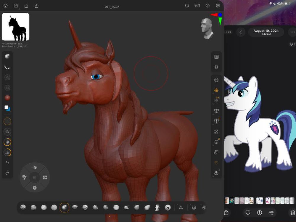Screen dimensions: 296x222
Task: Tap the battery percentage in status bar
Action: (280, 3)
